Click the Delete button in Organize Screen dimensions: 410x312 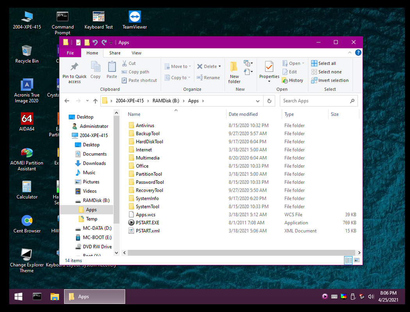pos(207,66)
